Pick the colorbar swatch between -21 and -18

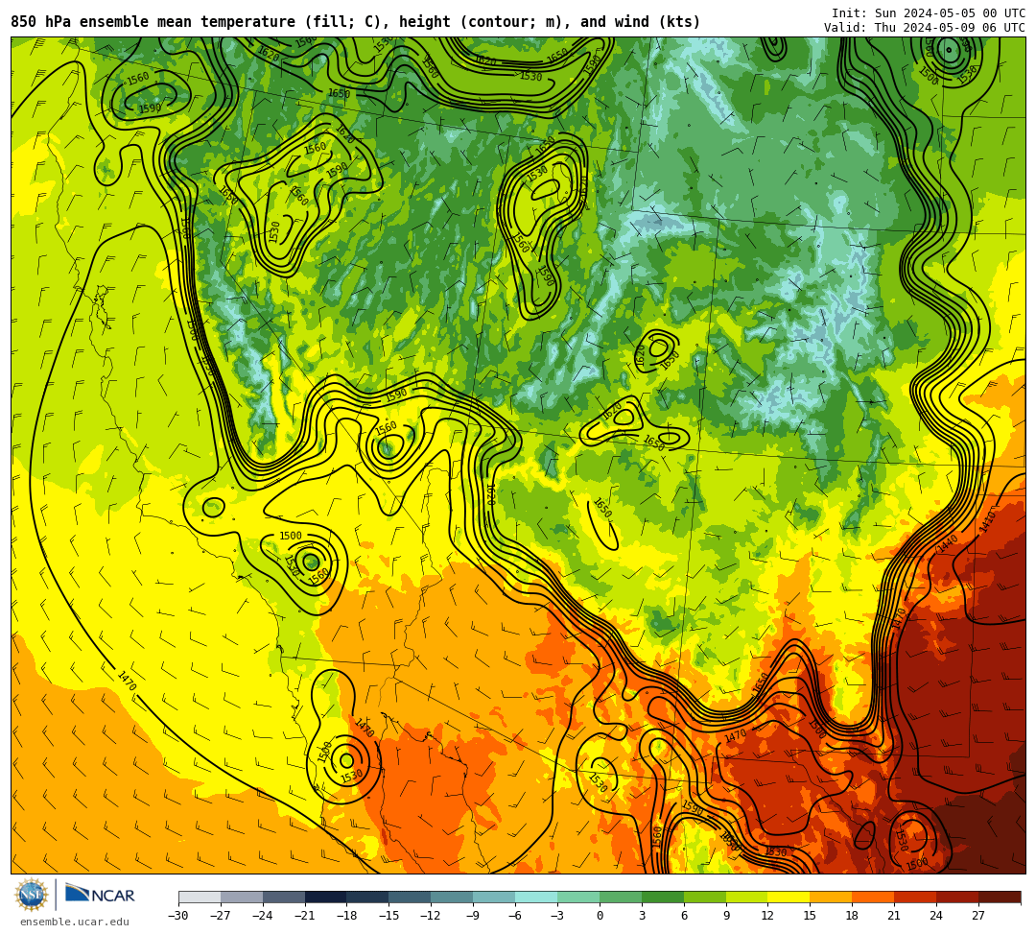coord(326,897)
